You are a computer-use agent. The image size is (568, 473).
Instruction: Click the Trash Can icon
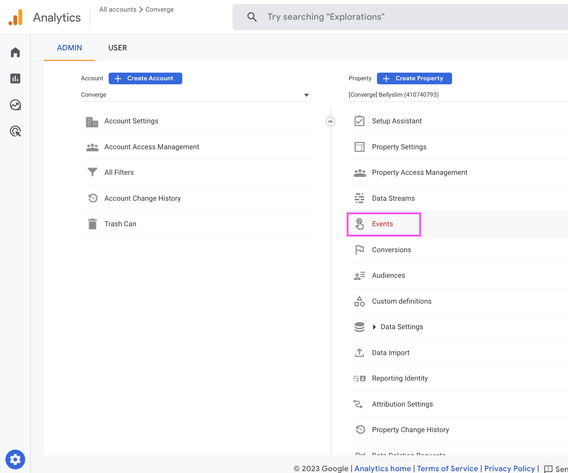(x=93, y=224)
